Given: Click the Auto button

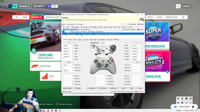Looking at the screenshot, I should pos(123,88).
